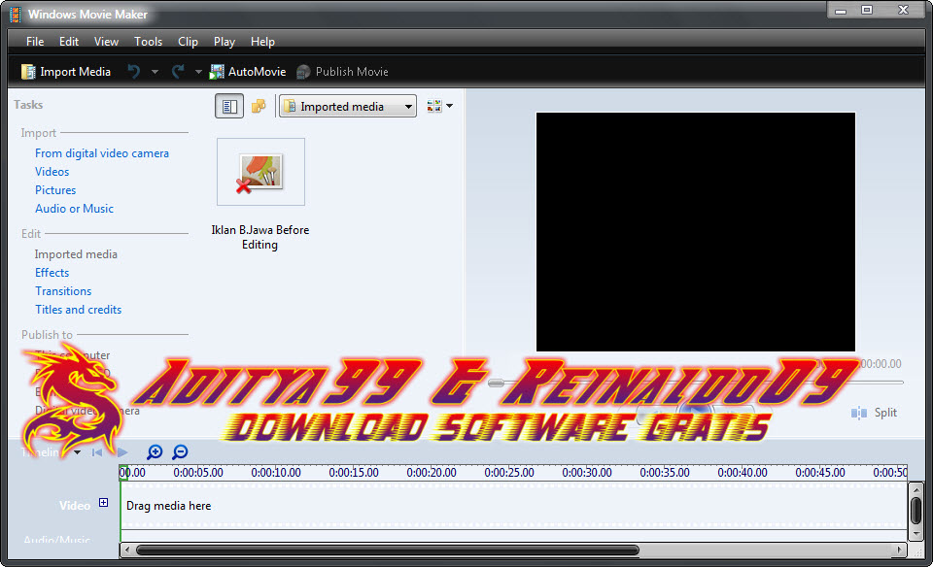
Task: Open the Edit menu
Action: [69, 42]
